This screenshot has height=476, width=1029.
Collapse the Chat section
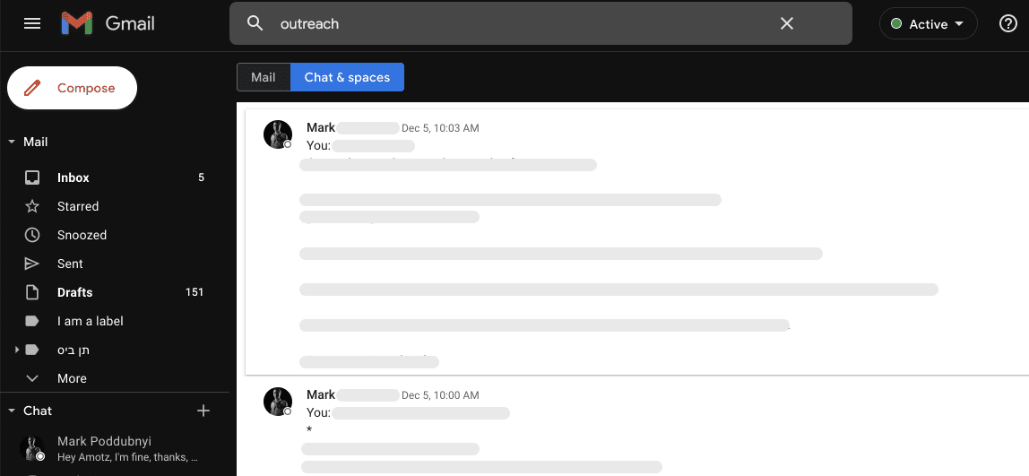pyautogui.click(x=12, y=411)
